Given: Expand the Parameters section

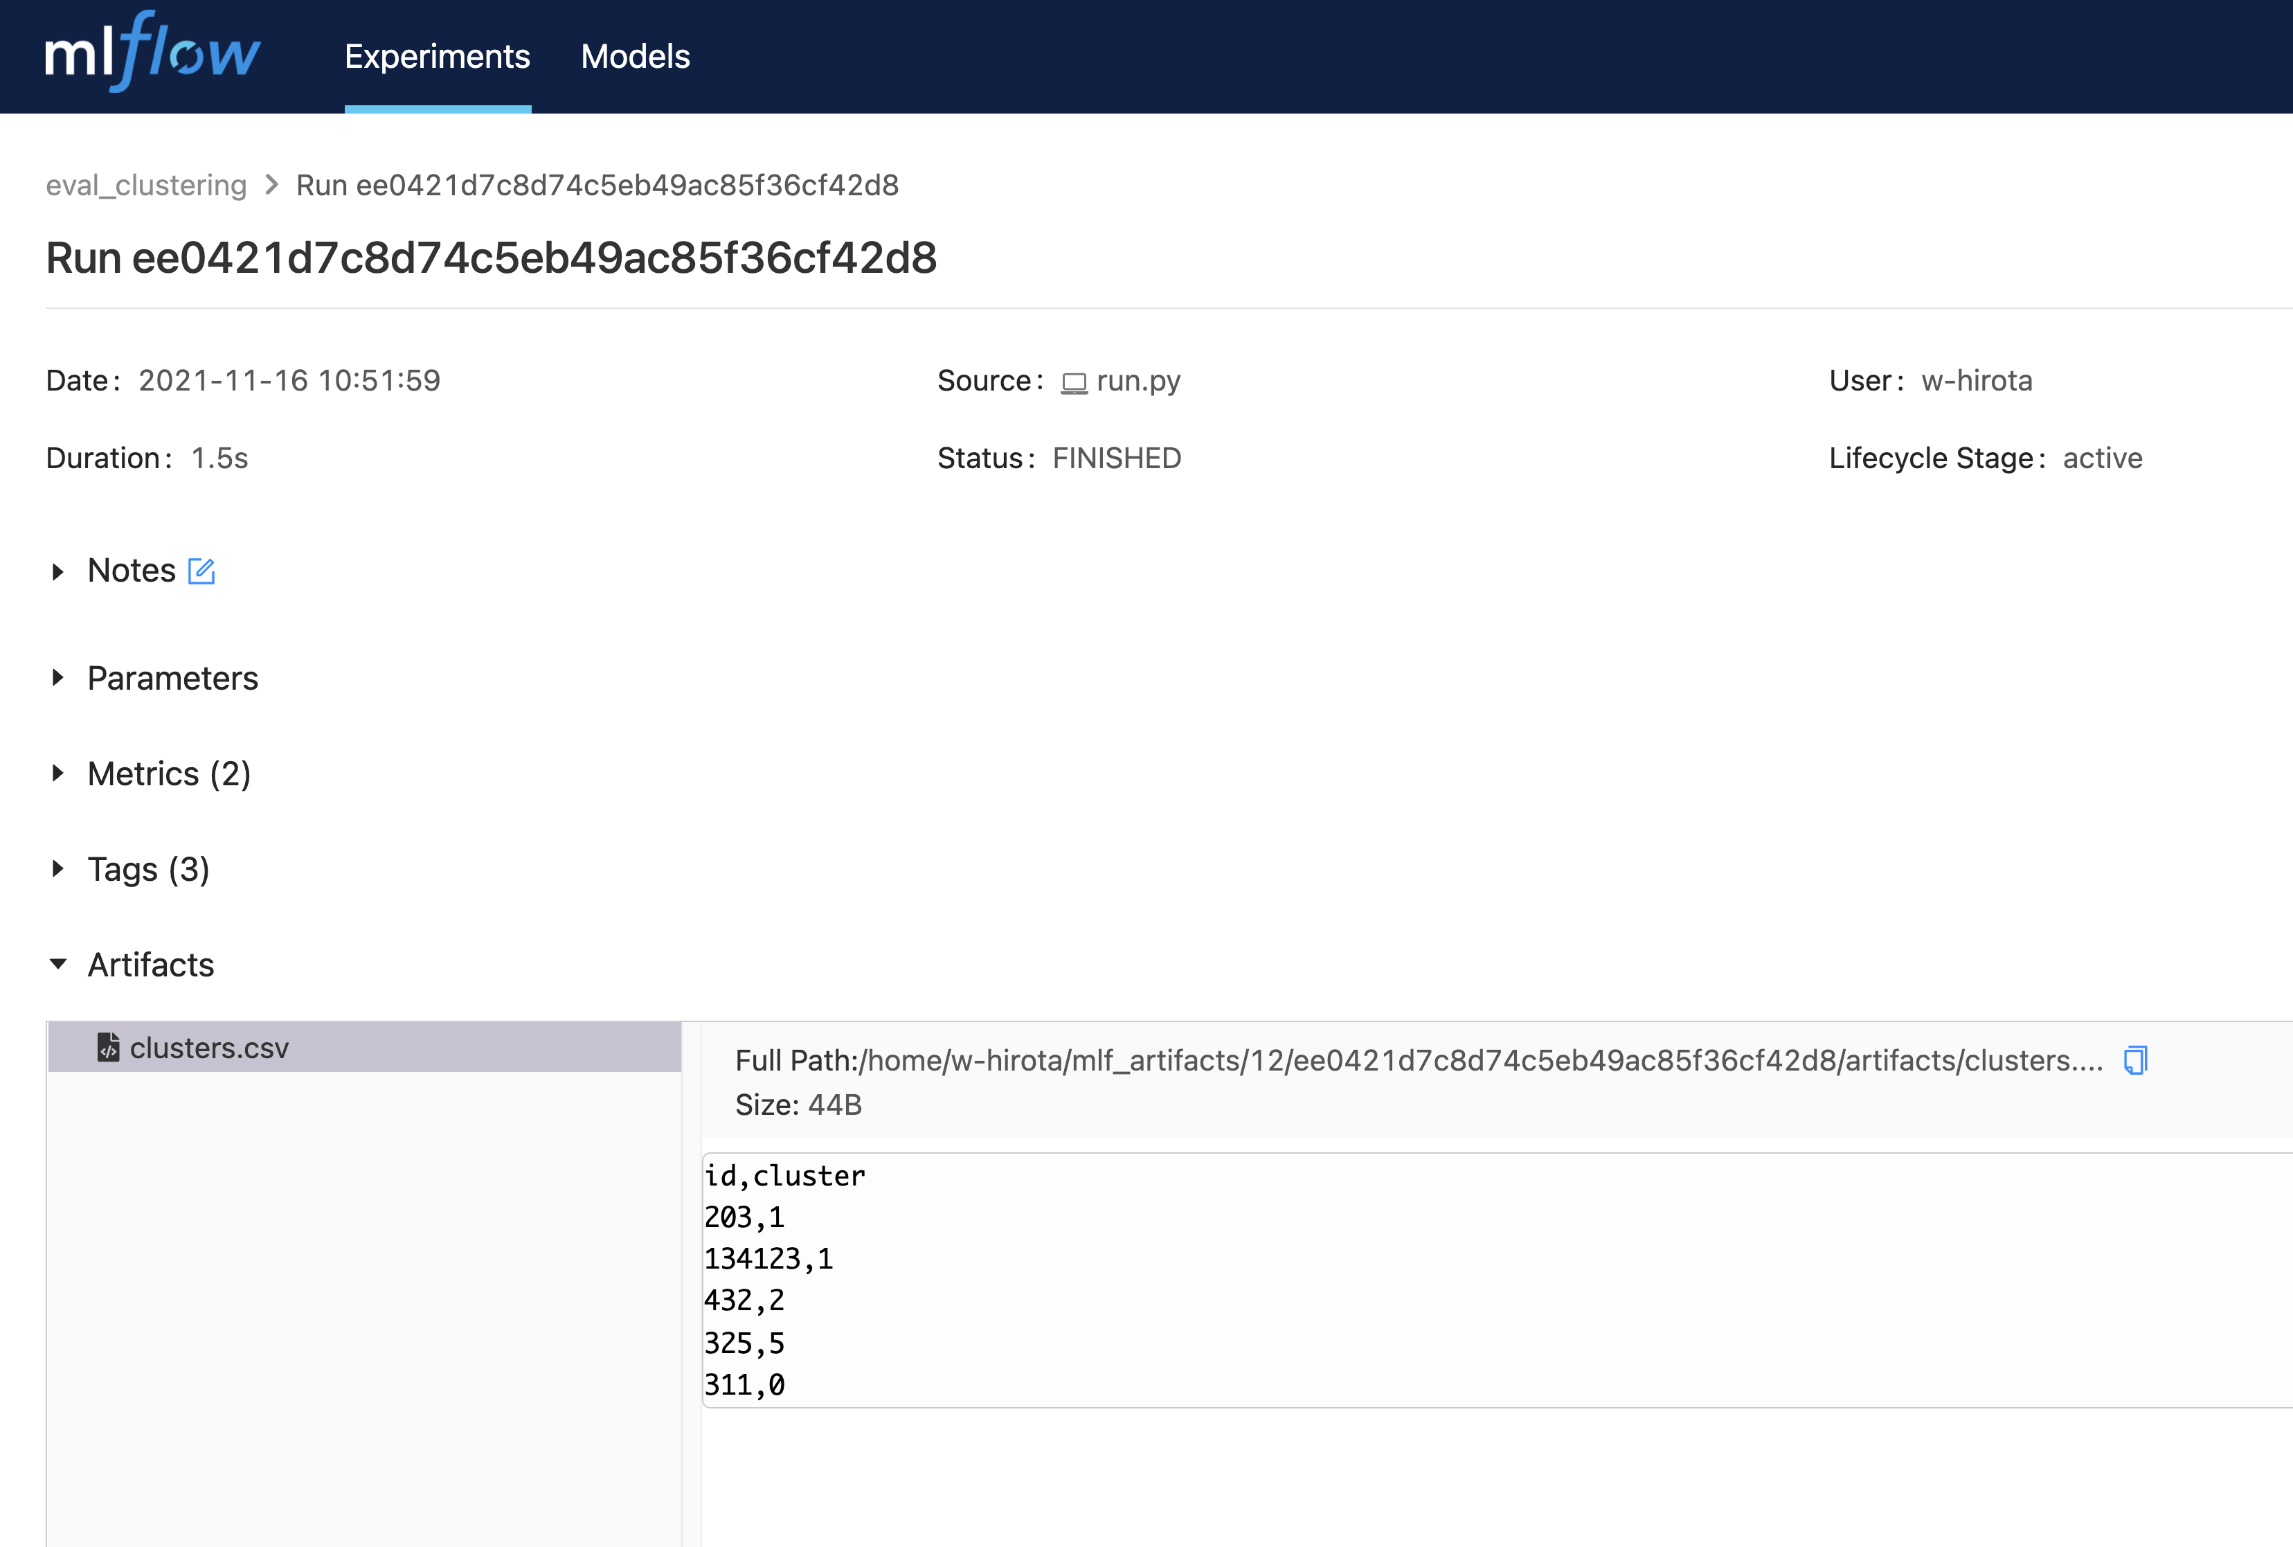Looking at the screenshot, I should [57, 678].
